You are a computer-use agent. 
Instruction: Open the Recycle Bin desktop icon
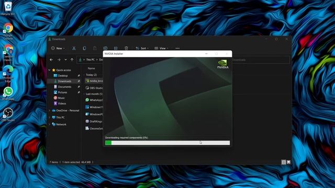[x=8, y=8]
